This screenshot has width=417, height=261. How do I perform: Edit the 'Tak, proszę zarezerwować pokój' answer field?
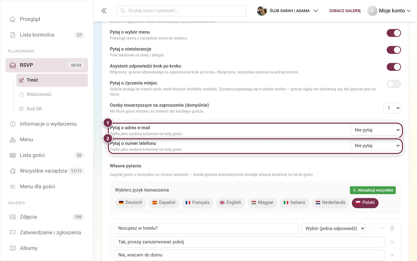click(249, 242)
